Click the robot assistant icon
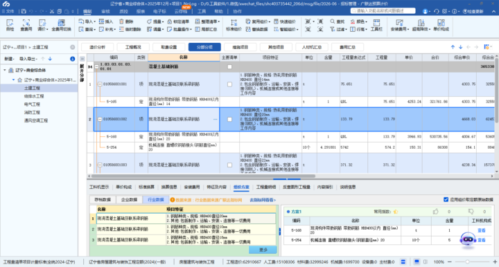499x267 pixels. pos(468,240)
